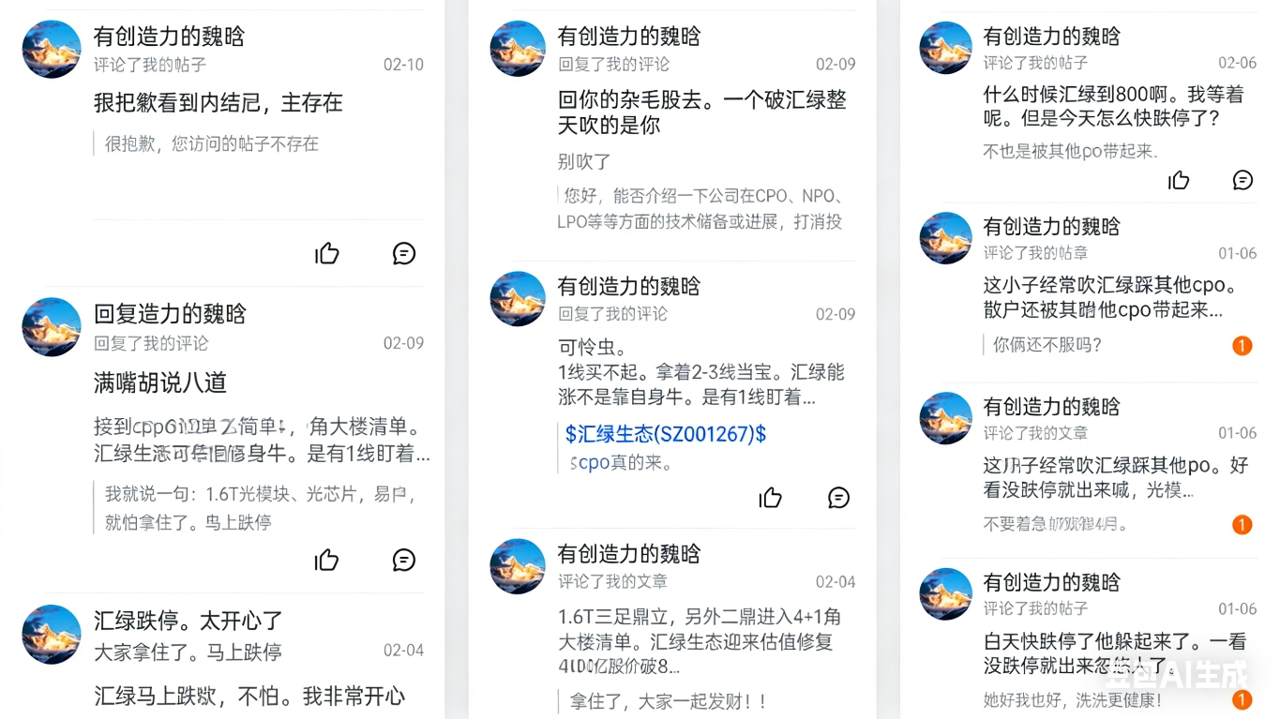Comment on the 02-06 汇绿到800 post
1280x719 pixels.
click(1242, 180)
